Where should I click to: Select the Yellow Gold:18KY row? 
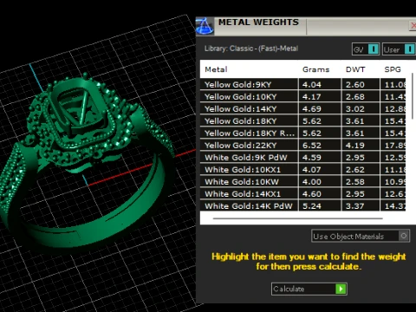[x=302, y=120]
